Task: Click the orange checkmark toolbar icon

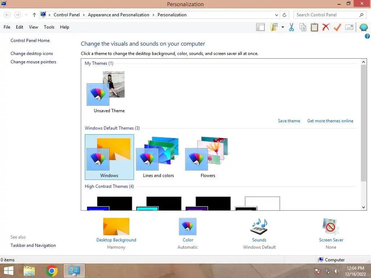Action: (x=337, y=27)
